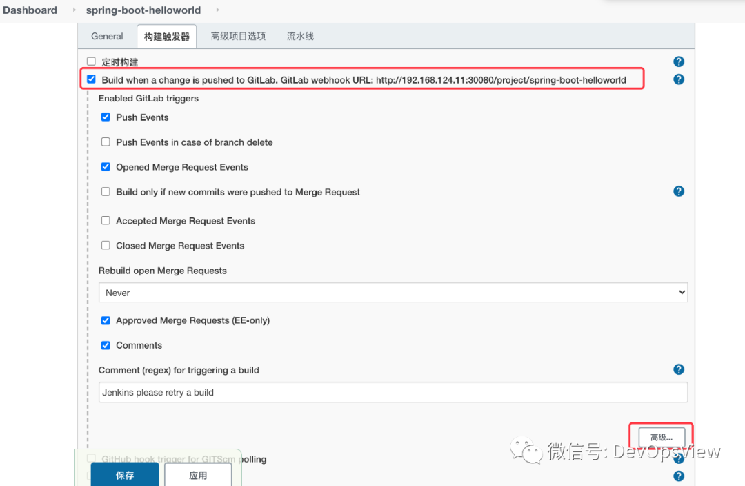This screenshot has height=486, width=745.
Task: Enable the 定时构建 checkbox
Action: 91,61
